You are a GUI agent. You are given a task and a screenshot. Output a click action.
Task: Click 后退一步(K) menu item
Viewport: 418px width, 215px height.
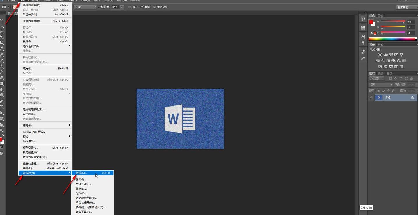pos(45,15)
